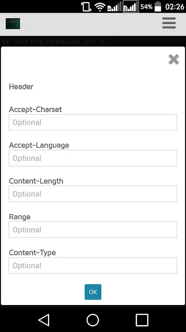Viewport: 186px width, 332px height.
Task: Tap the Android home circle icon
Action: (93, 320)
